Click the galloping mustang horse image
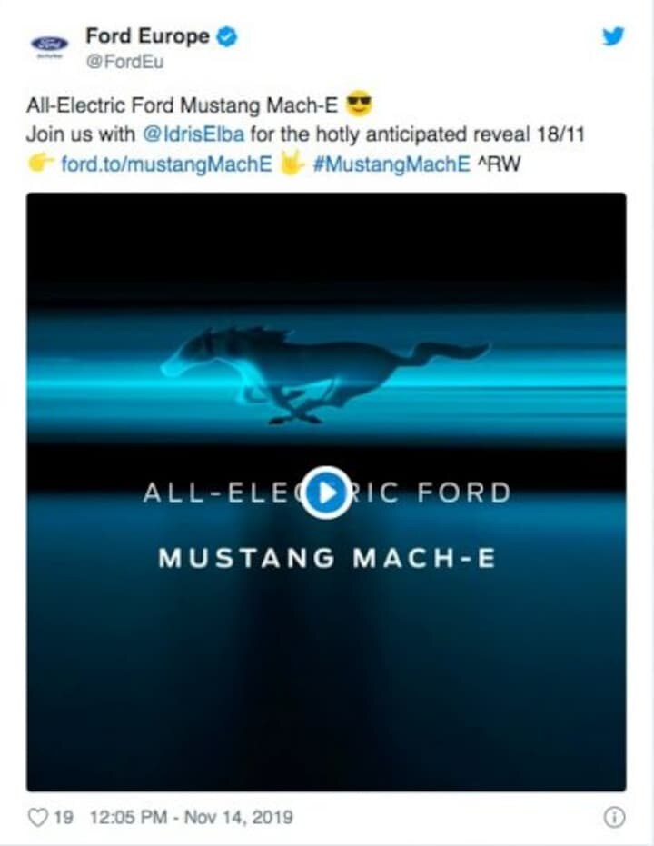Image resolution: width=654 pixels, height=846 pixels. click(x=326, y=373)
